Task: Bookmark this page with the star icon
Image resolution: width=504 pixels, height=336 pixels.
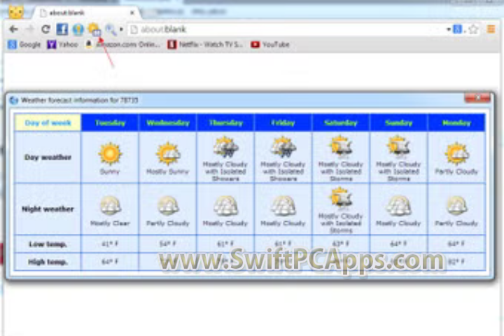Action: pos(473,29)
